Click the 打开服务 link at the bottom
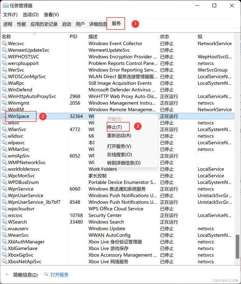Screen dimensions: 241x284 (x=60, y=274)
